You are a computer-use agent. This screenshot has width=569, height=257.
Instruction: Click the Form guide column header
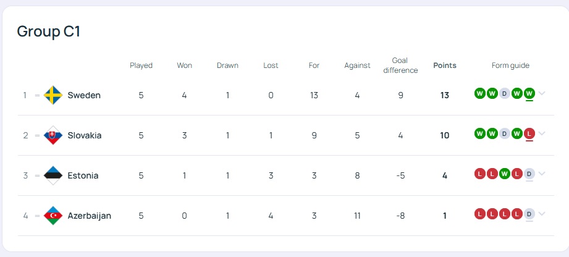tap(510, 65)
